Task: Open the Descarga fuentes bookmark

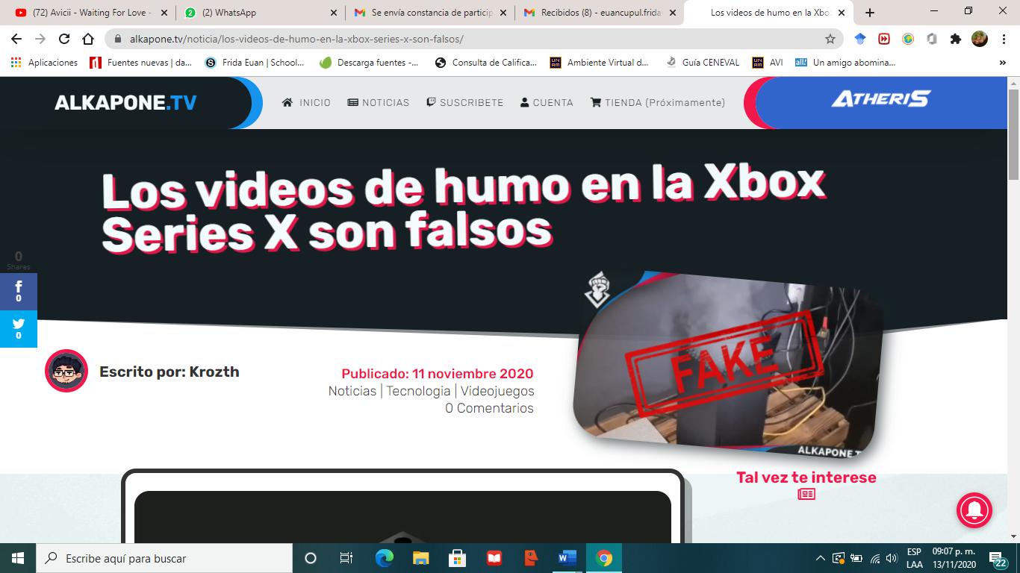Action: pyautogui.click(x=369, y=63)
